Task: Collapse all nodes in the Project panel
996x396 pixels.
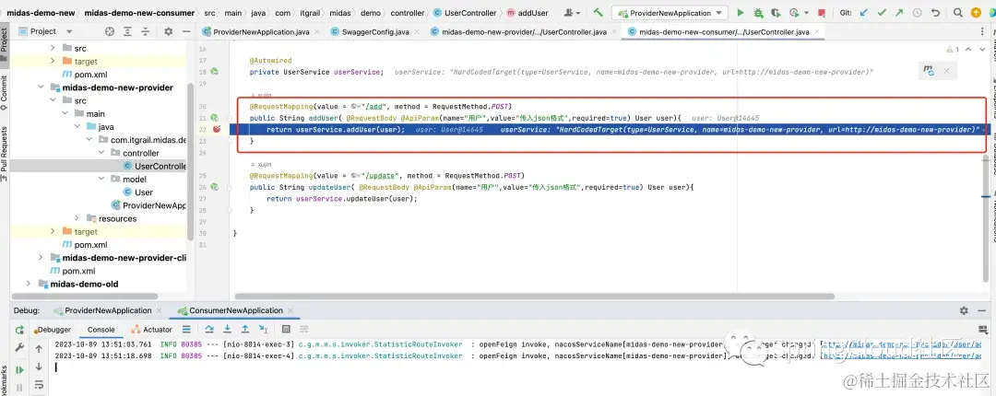Action: click(x=147, y=31)
